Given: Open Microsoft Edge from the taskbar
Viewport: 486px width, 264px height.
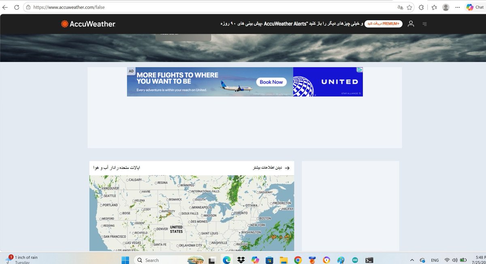Looking at the screenshot, I should 227,260.
